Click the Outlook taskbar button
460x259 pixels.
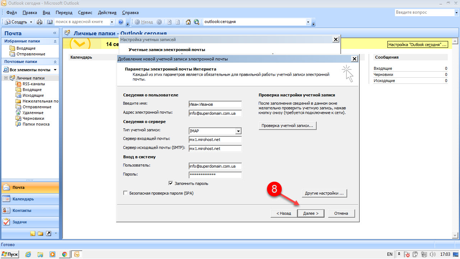coord(77,254)
